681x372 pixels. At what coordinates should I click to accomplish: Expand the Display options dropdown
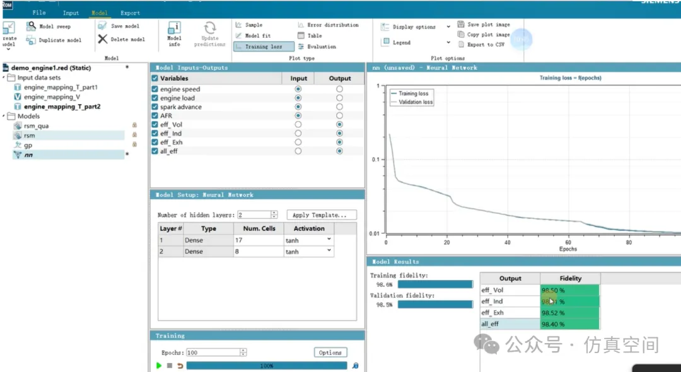pyautogui.click(x=448, y=27)
